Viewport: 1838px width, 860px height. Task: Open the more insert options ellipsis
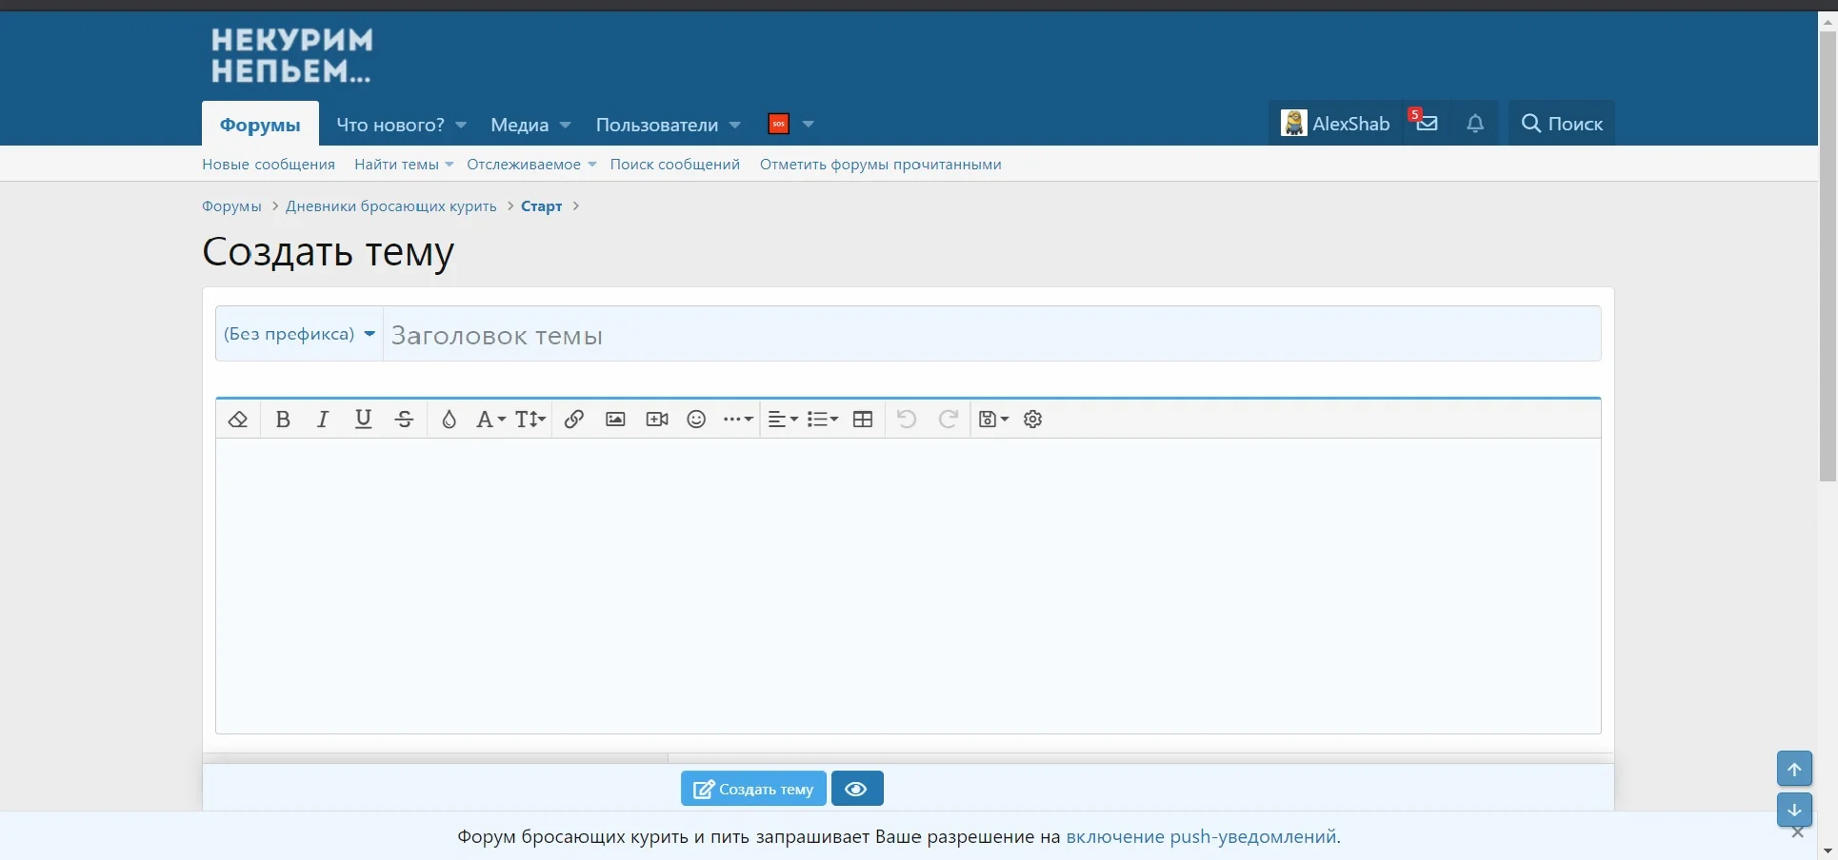[738, 420]
